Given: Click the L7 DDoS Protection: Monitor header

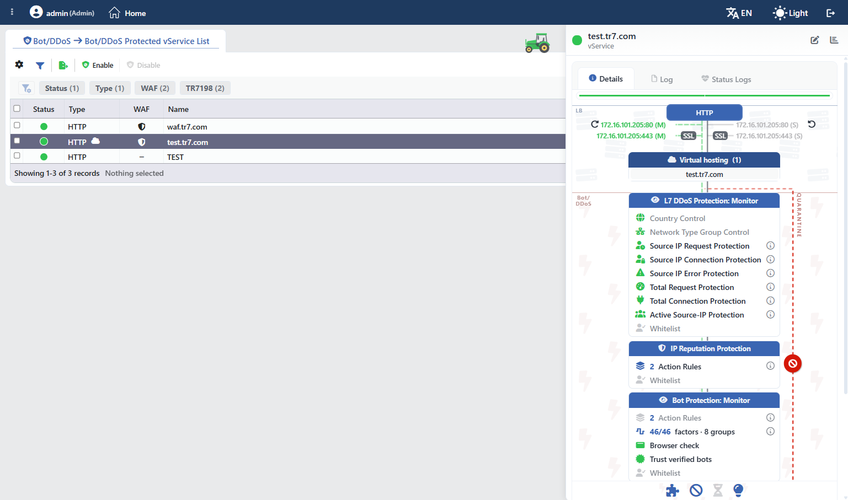Looking at the screenshot, I should click(x=704, y=201).
